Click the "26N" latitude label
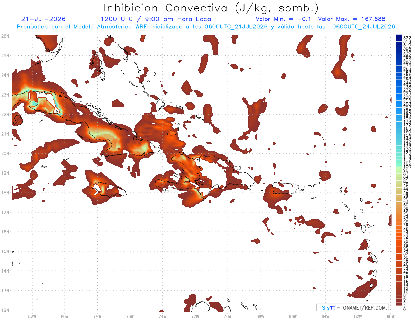Screen dimensions: 415x321 tap(5, 36)
